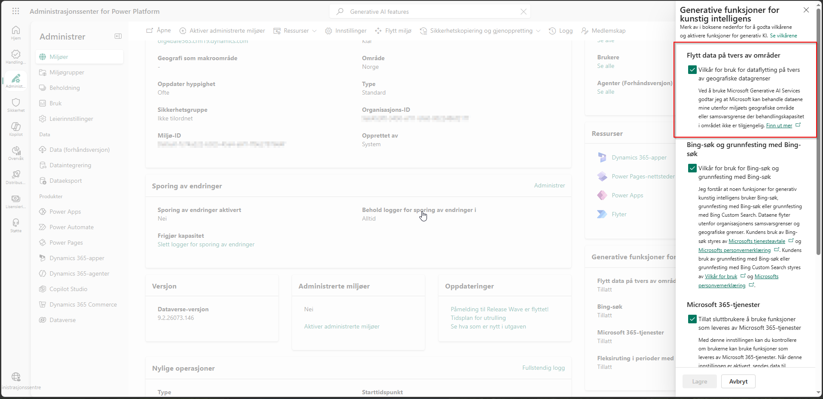Viewport: 823px width, 399px height.
Task: Open Sikkerhet shield icon
Action: coord(16,105)
